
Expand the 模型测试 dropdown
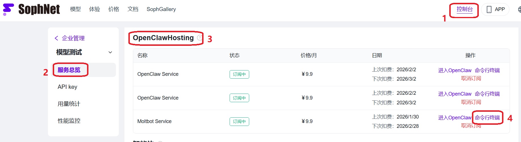point(110,52)
